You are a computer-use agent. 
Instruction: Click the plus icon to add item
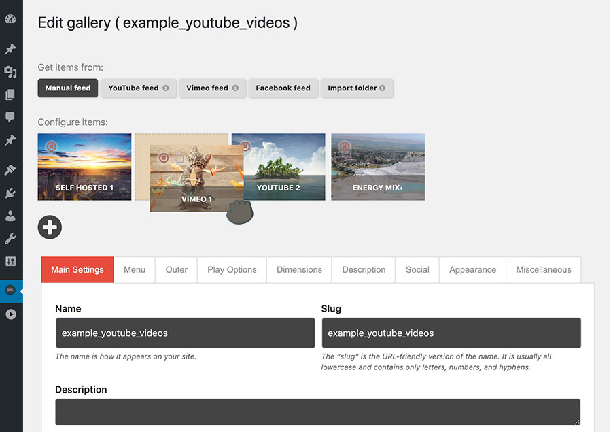[x=50, y=227]
